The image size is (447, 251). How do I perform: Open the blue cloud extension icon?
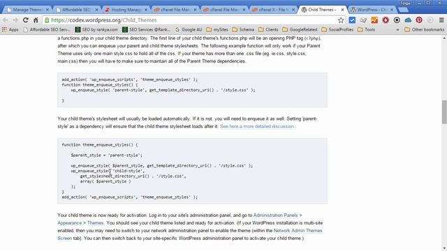[x=408, y=20]
